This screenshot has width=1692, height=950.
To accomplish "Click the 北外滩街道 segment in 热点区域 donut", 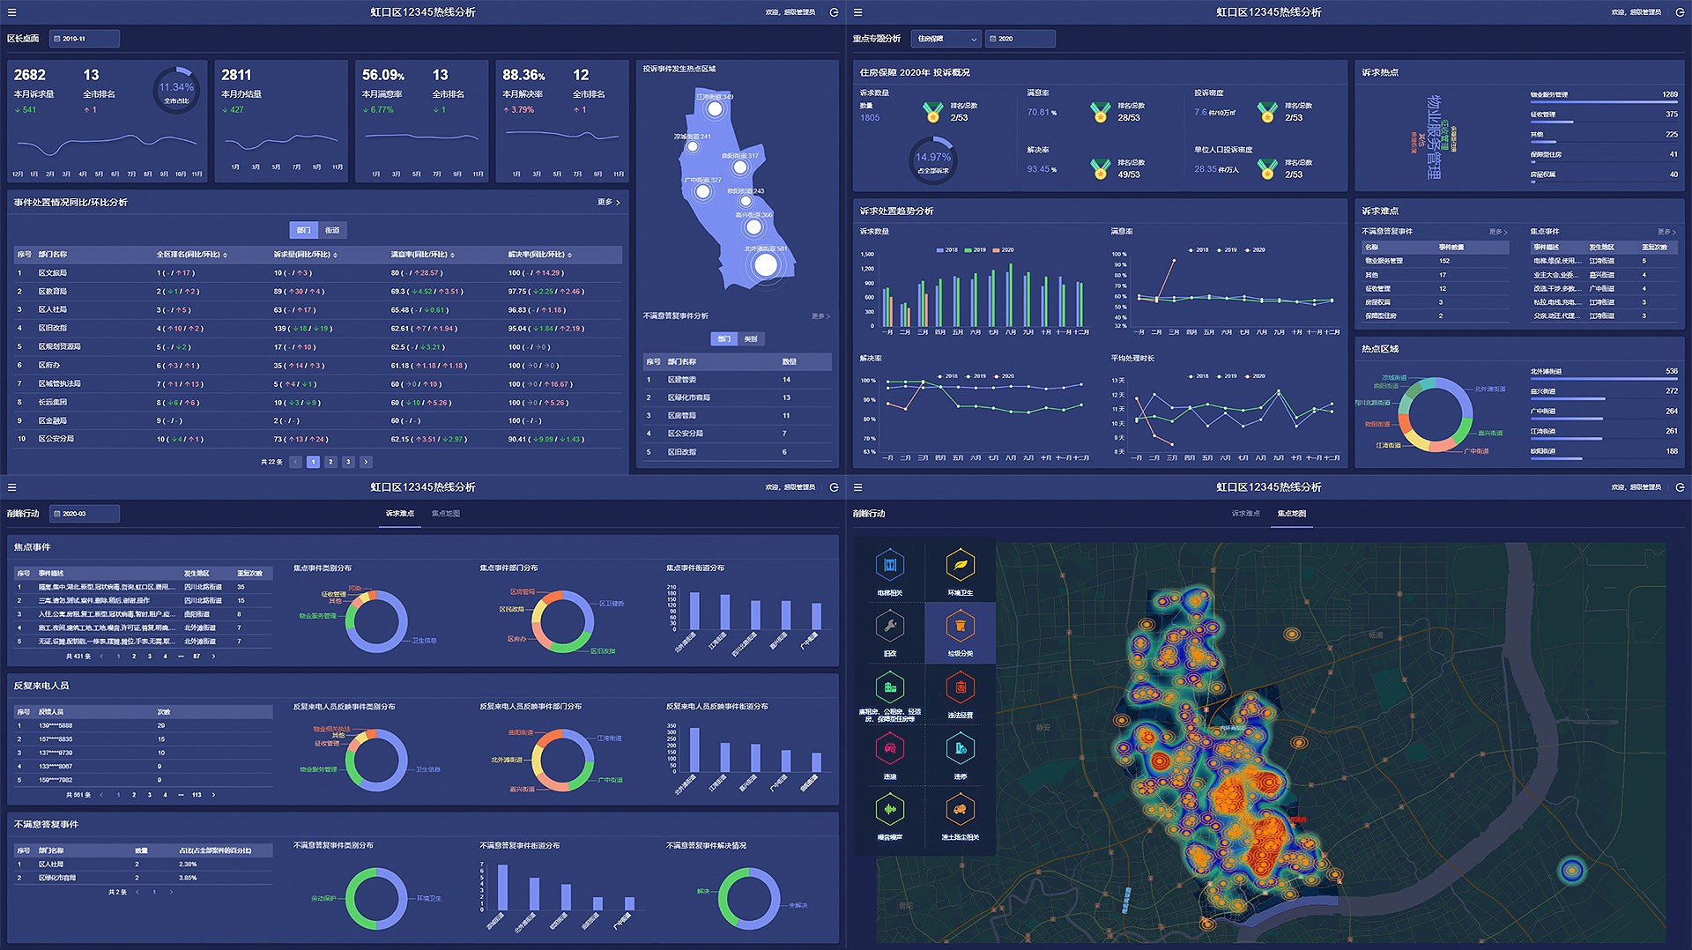I will 1465,401.
